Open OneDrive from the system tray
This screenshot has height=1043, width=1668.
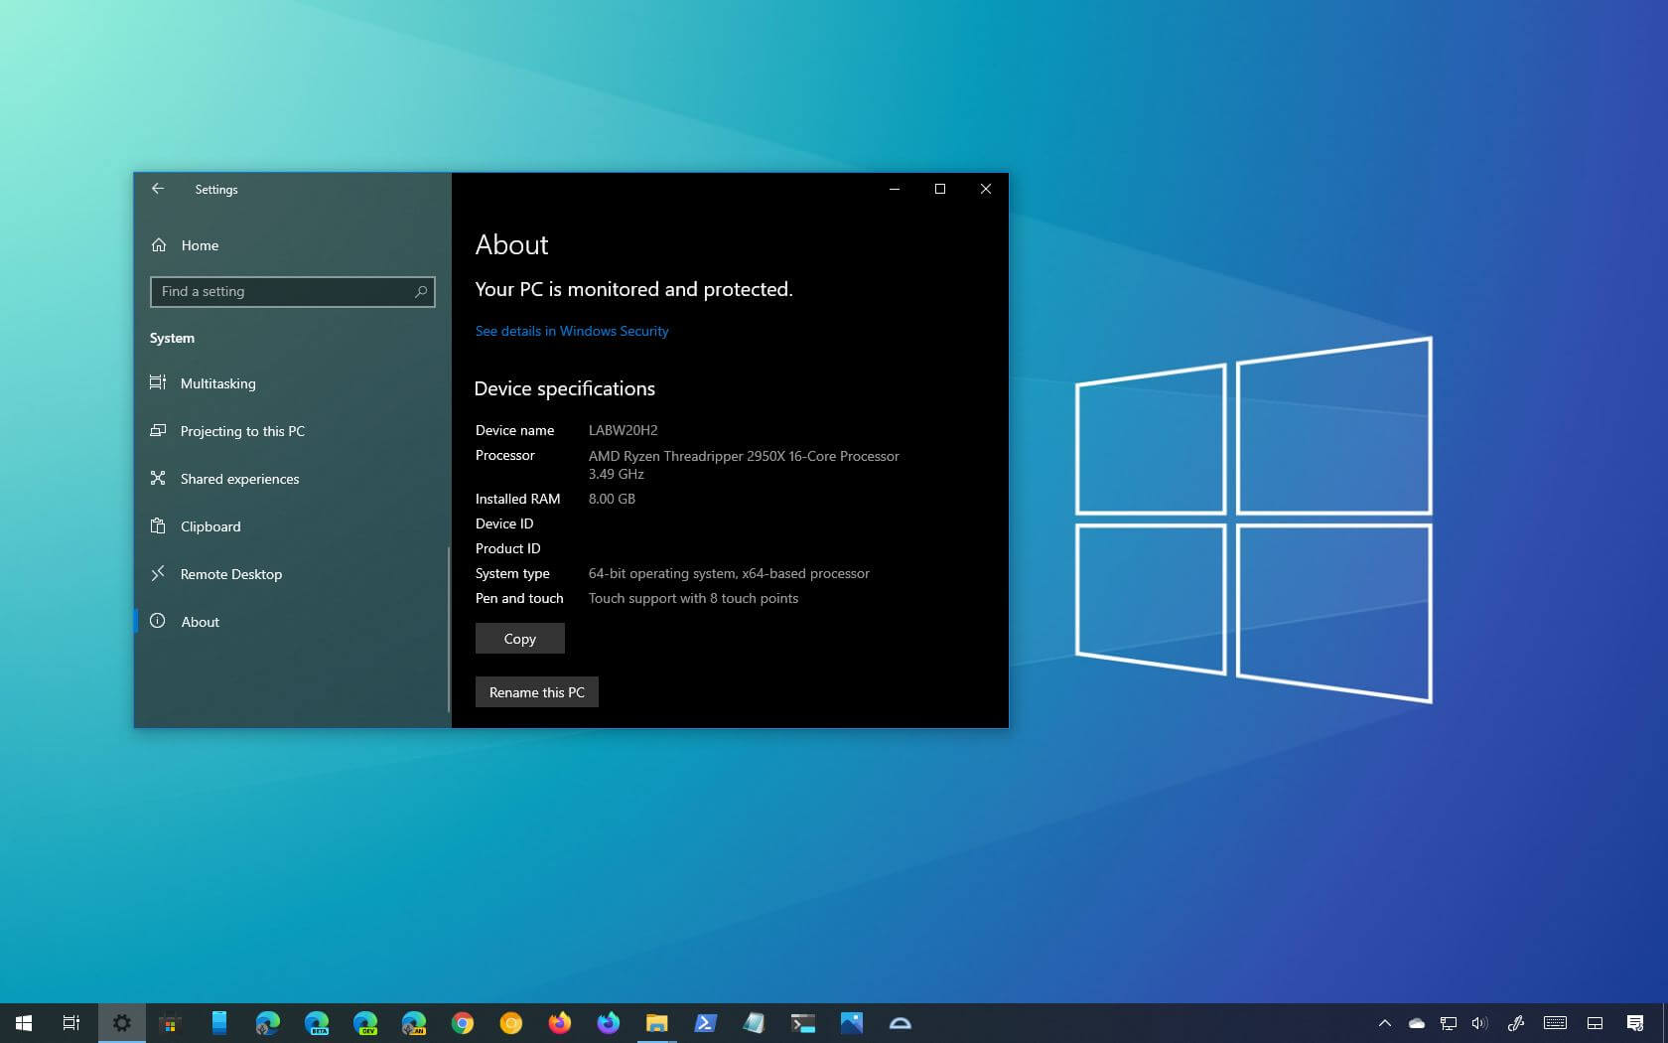(x=1416, y=1023)
